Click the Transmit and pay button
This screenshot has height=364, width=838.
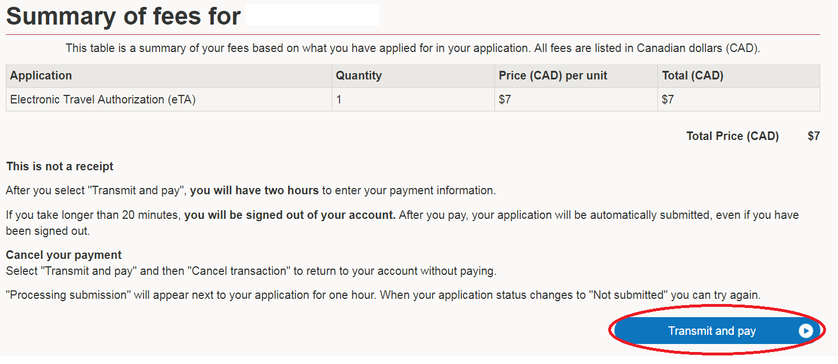tap(717, 331)
